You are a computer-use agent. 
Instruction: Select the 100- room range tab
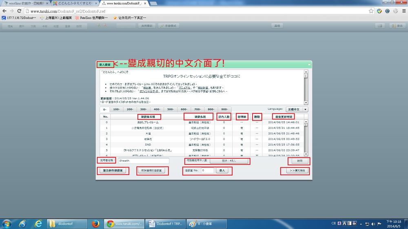117,109
